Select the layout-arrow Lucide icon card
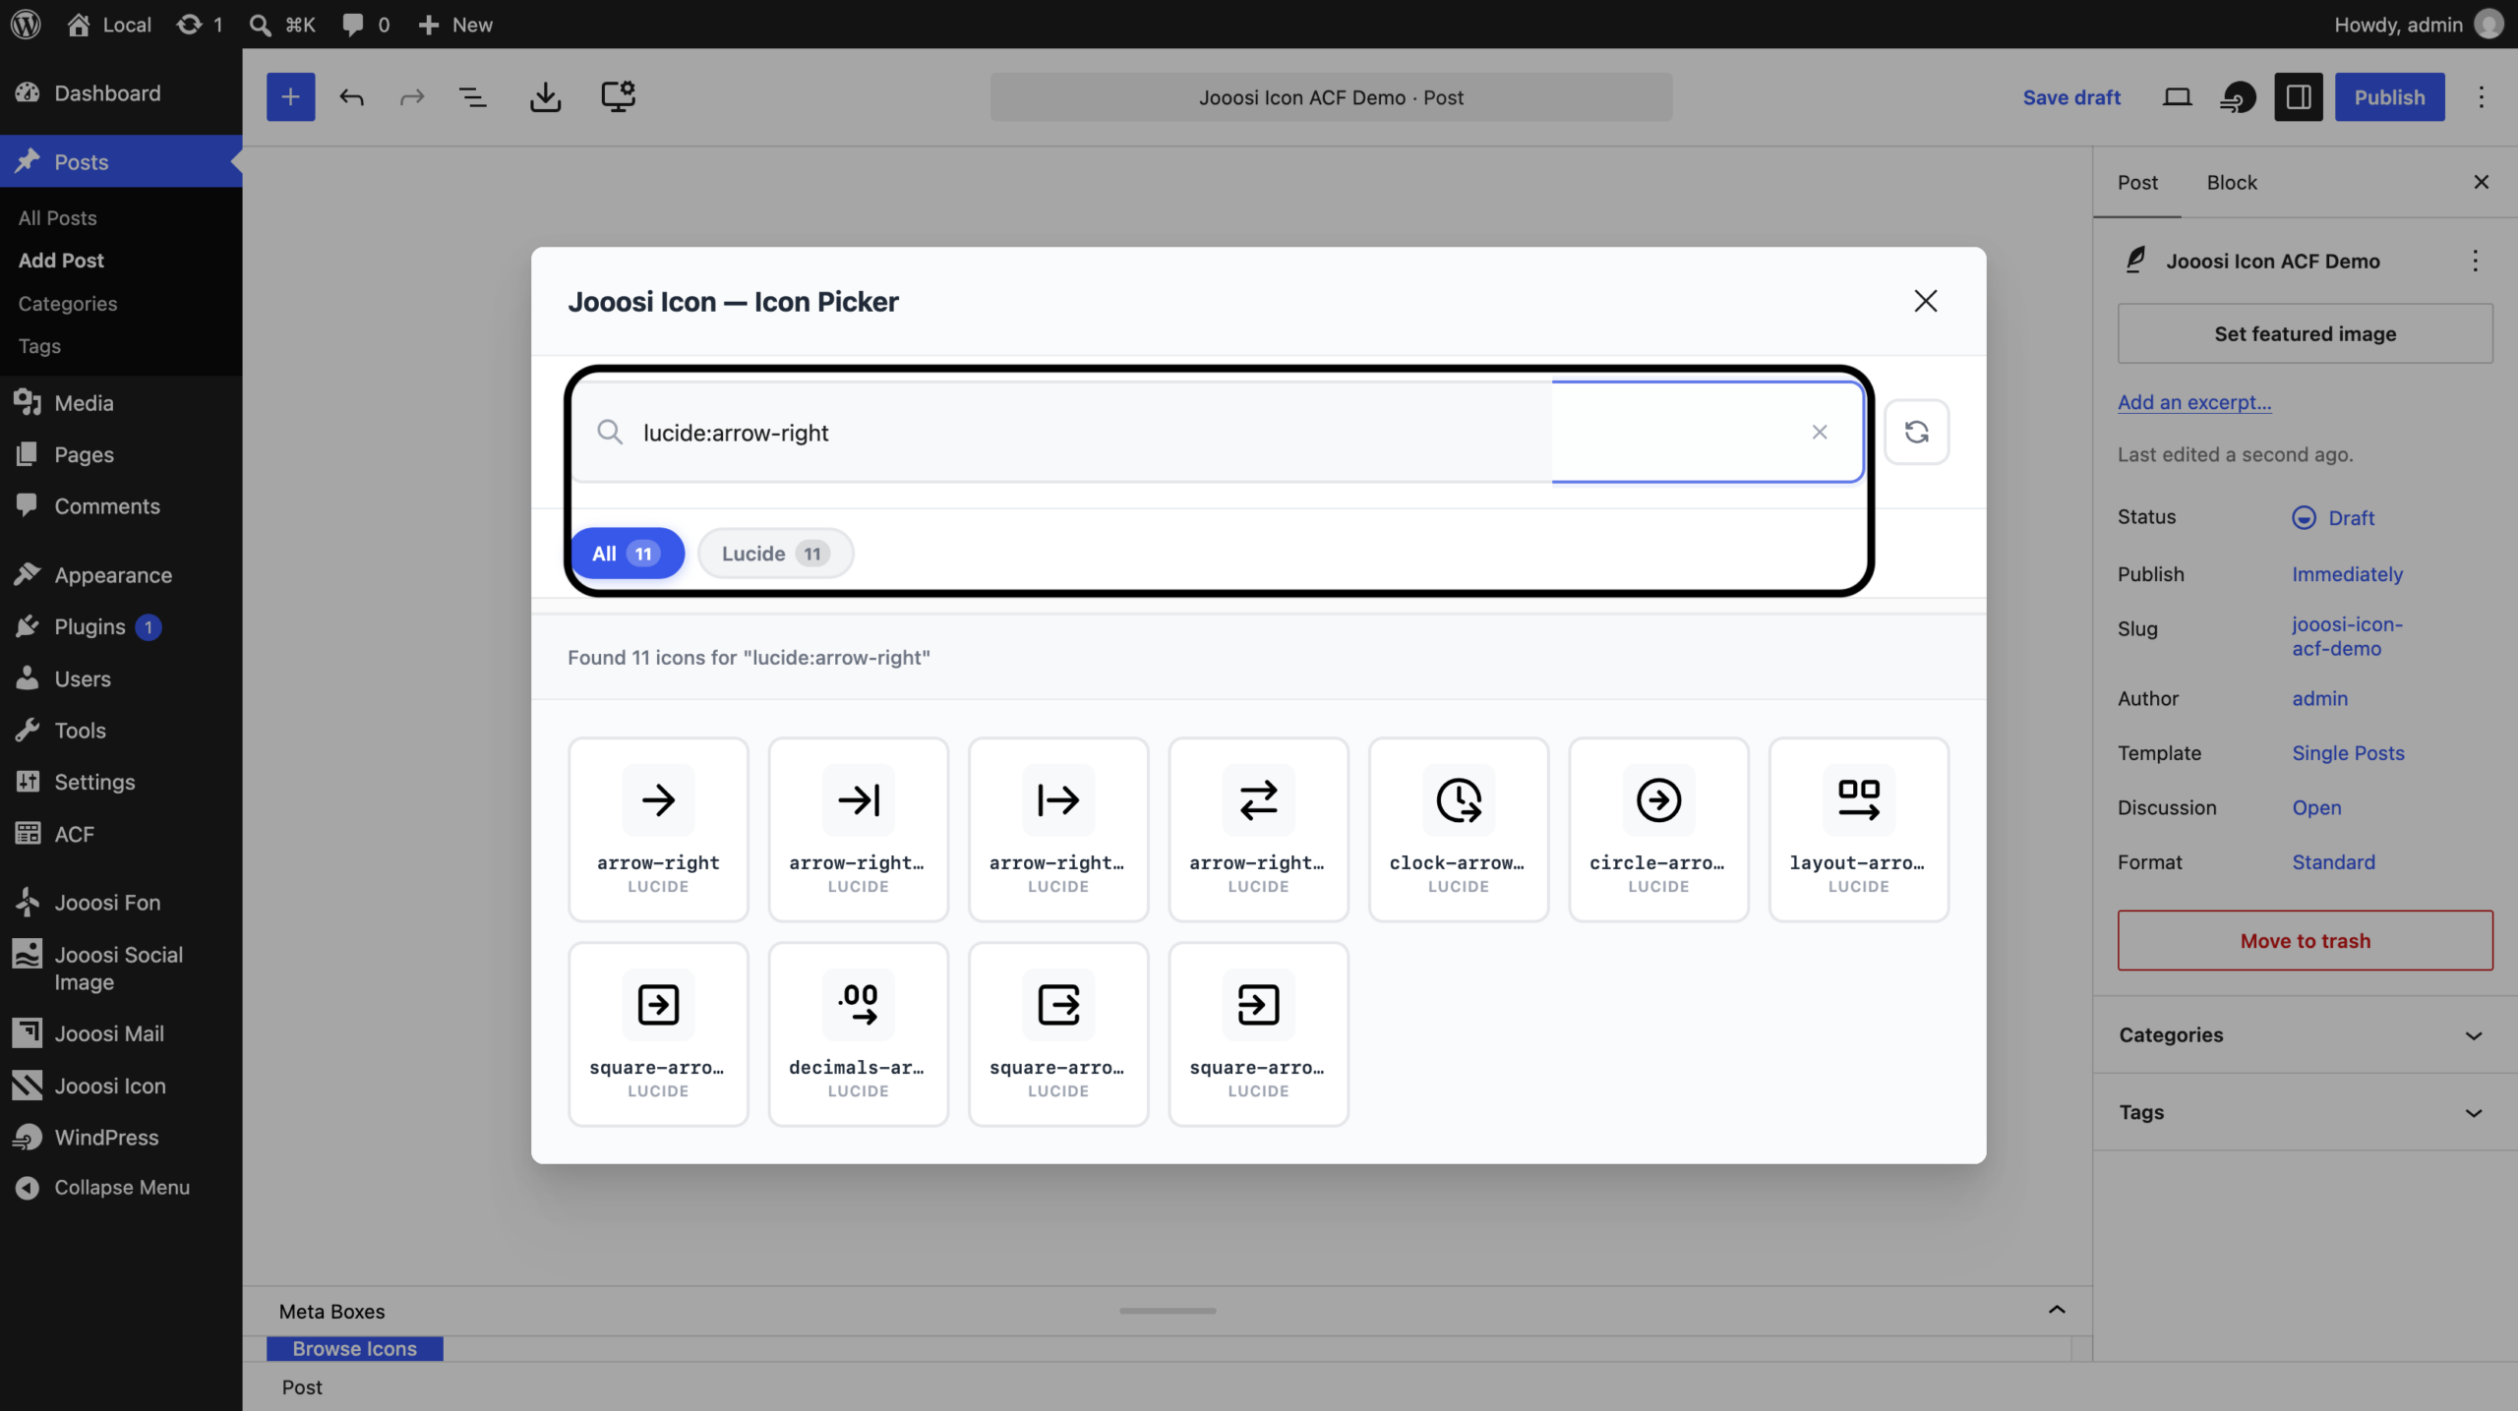 pos(1858,829)
